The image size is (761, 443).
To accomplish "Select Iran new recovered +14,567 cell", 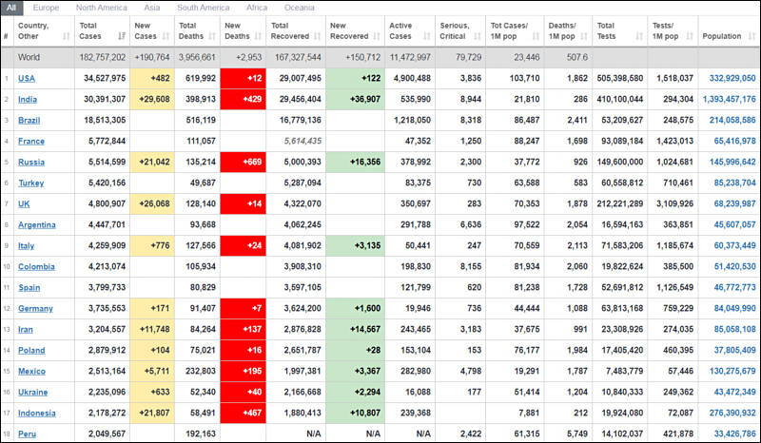I will click(355, 330).
